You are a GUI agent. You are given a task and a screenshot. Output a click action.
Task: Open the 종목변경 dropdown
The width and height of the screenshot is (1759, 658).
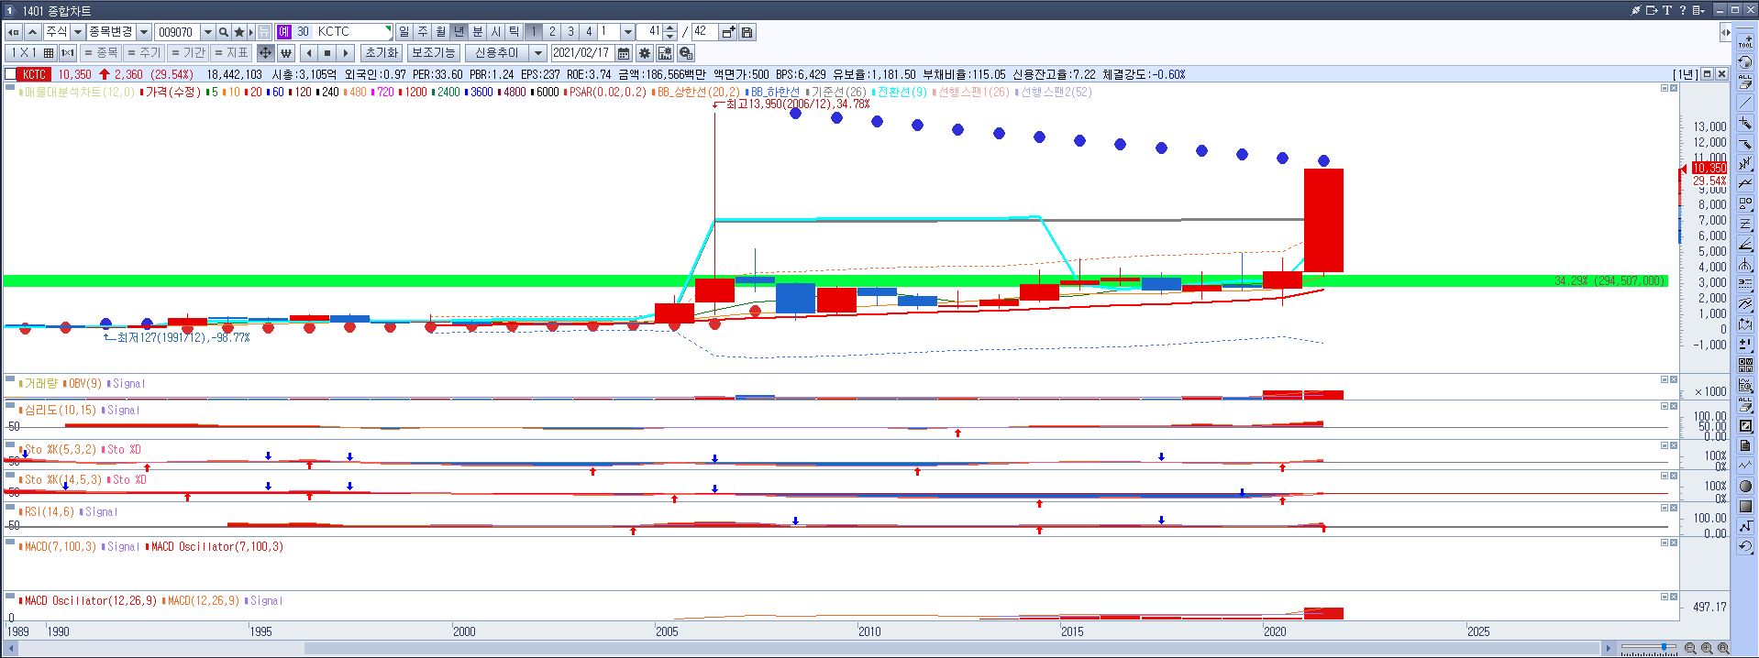coord(144,32)
